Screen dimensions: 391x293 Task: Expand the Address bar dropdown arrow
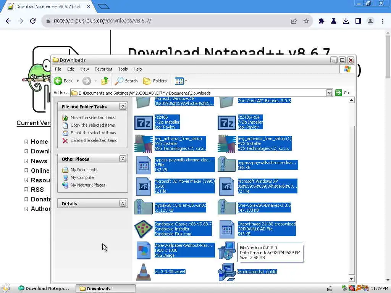[x=329, y=93]
